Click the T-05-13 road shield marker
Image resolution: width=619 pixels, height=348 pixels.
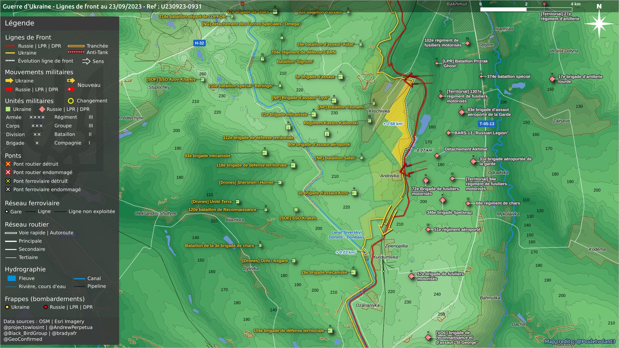(486, 124)
